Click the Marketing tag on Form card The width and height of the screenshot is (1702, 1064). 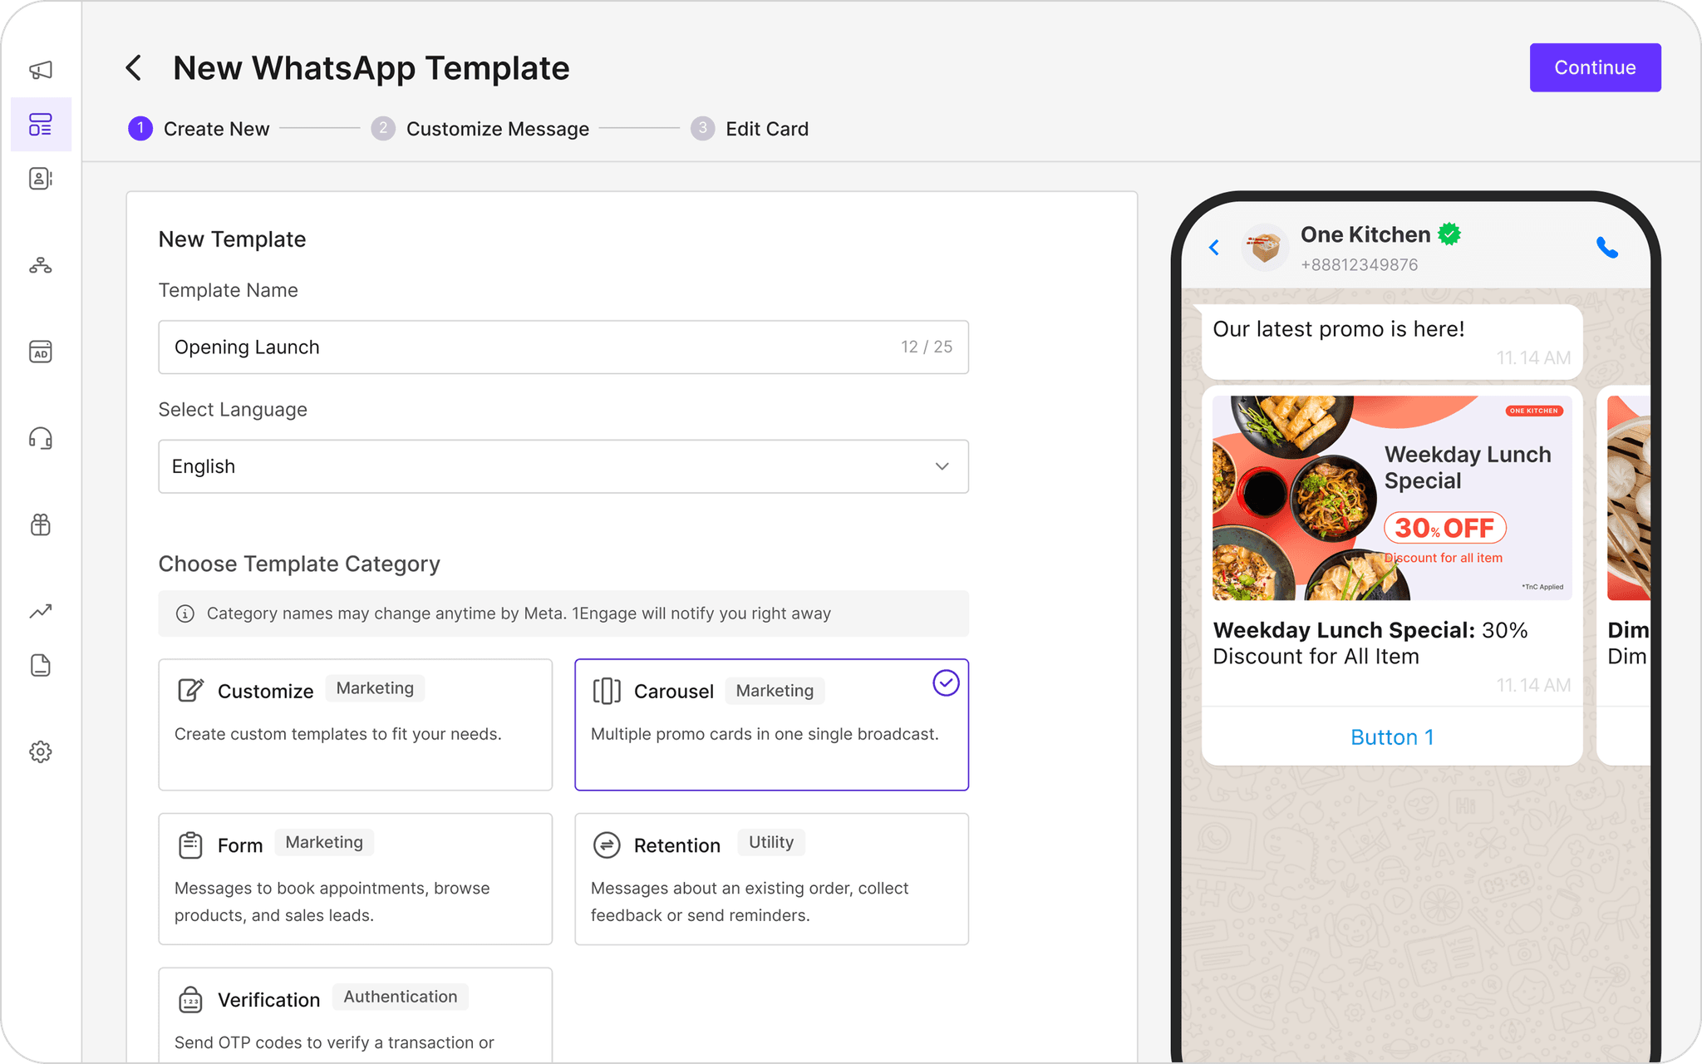point(324,842)
